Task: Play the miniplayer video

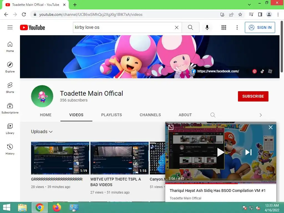Action: pyautogui.click(x=220, y=152)
